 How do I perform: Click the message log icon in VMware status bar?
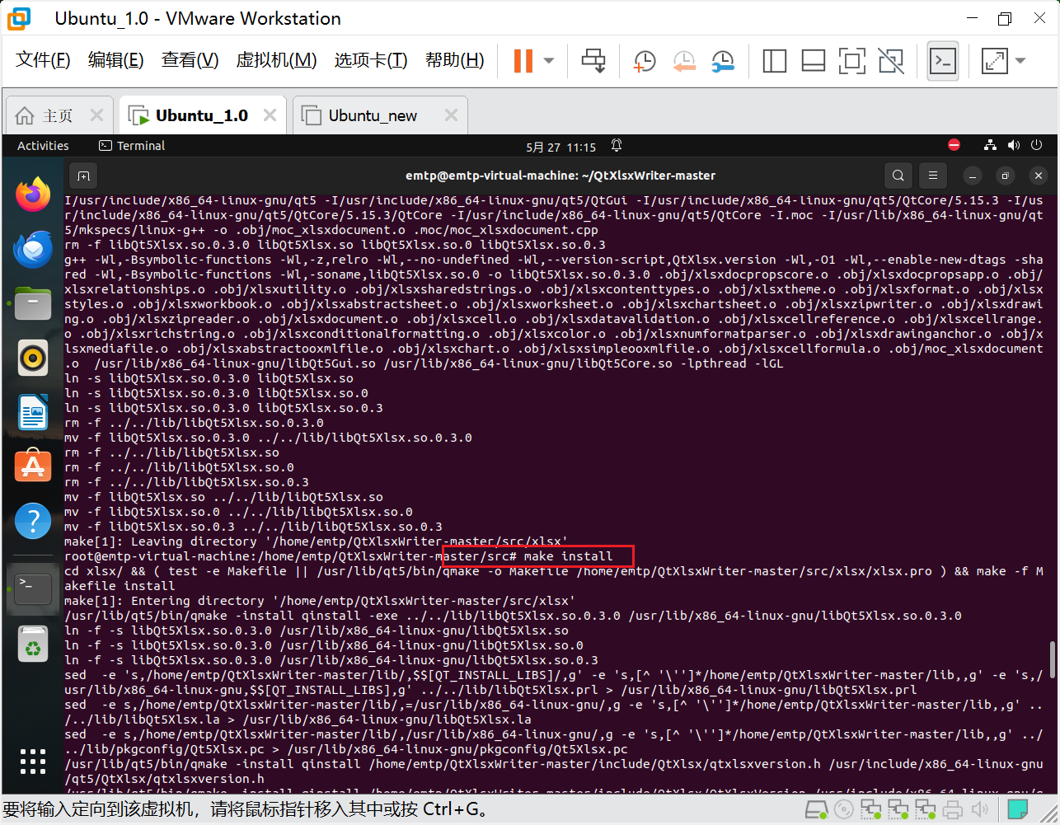(1018, 809)
